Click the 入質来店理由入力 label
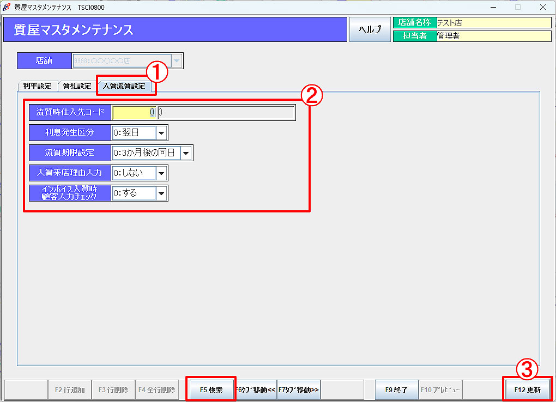Image resolution: width=556 pixels, height=402 pixels. pyautogui.click(x=70, y=173)
